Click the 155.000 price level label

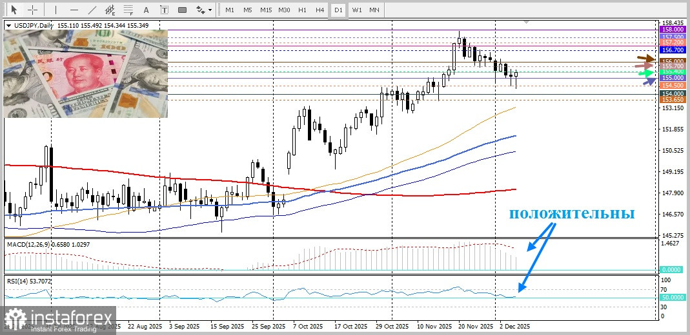(x=671, y=77)
